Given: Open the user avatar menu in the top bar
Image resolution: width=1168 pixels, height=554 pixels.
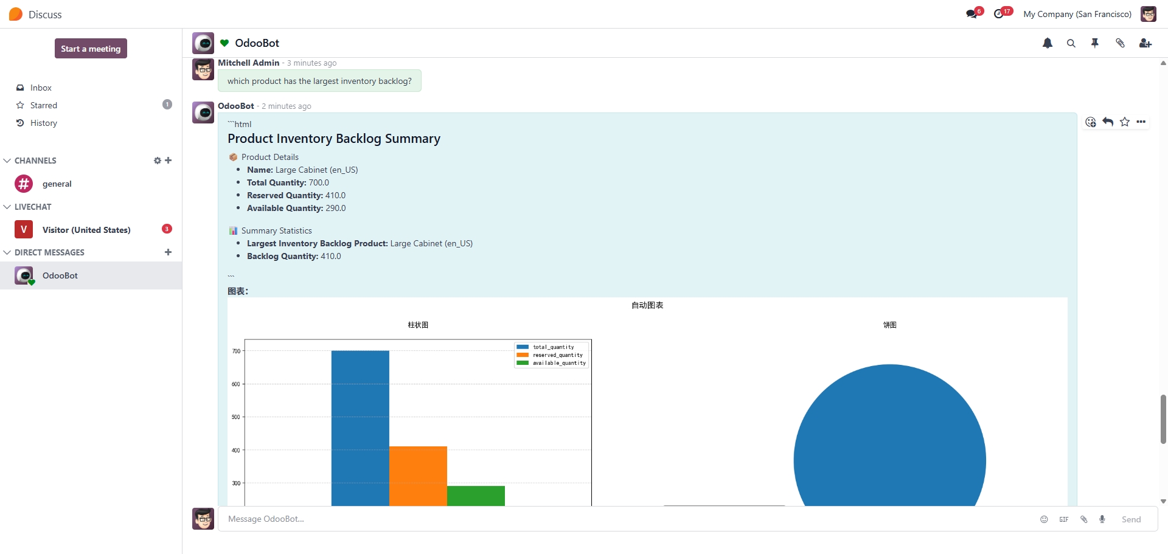Looking at the screenshot, I should (1149, 14).
